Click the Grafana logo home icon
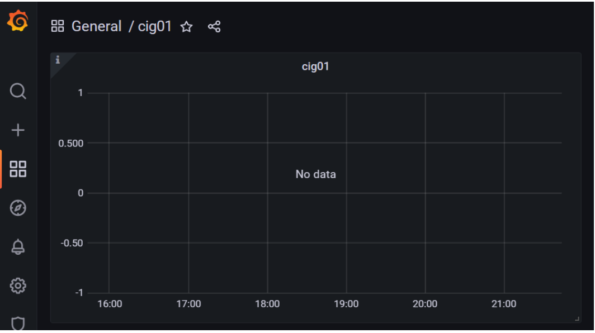 17,21
